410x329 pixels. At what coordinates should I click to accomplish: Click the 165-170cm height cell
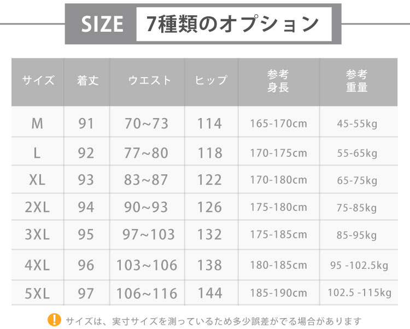[x=278, y=124]
